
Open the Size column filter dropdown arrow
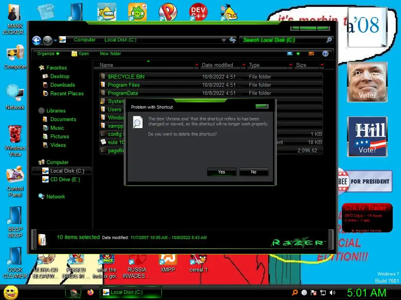322,65
